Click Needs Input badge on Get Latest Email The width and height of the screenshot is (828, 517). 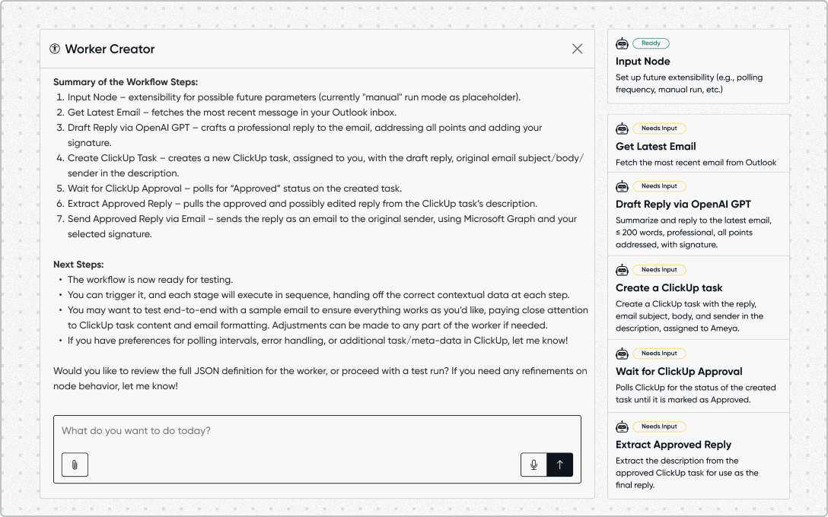(x=659, y=127)
